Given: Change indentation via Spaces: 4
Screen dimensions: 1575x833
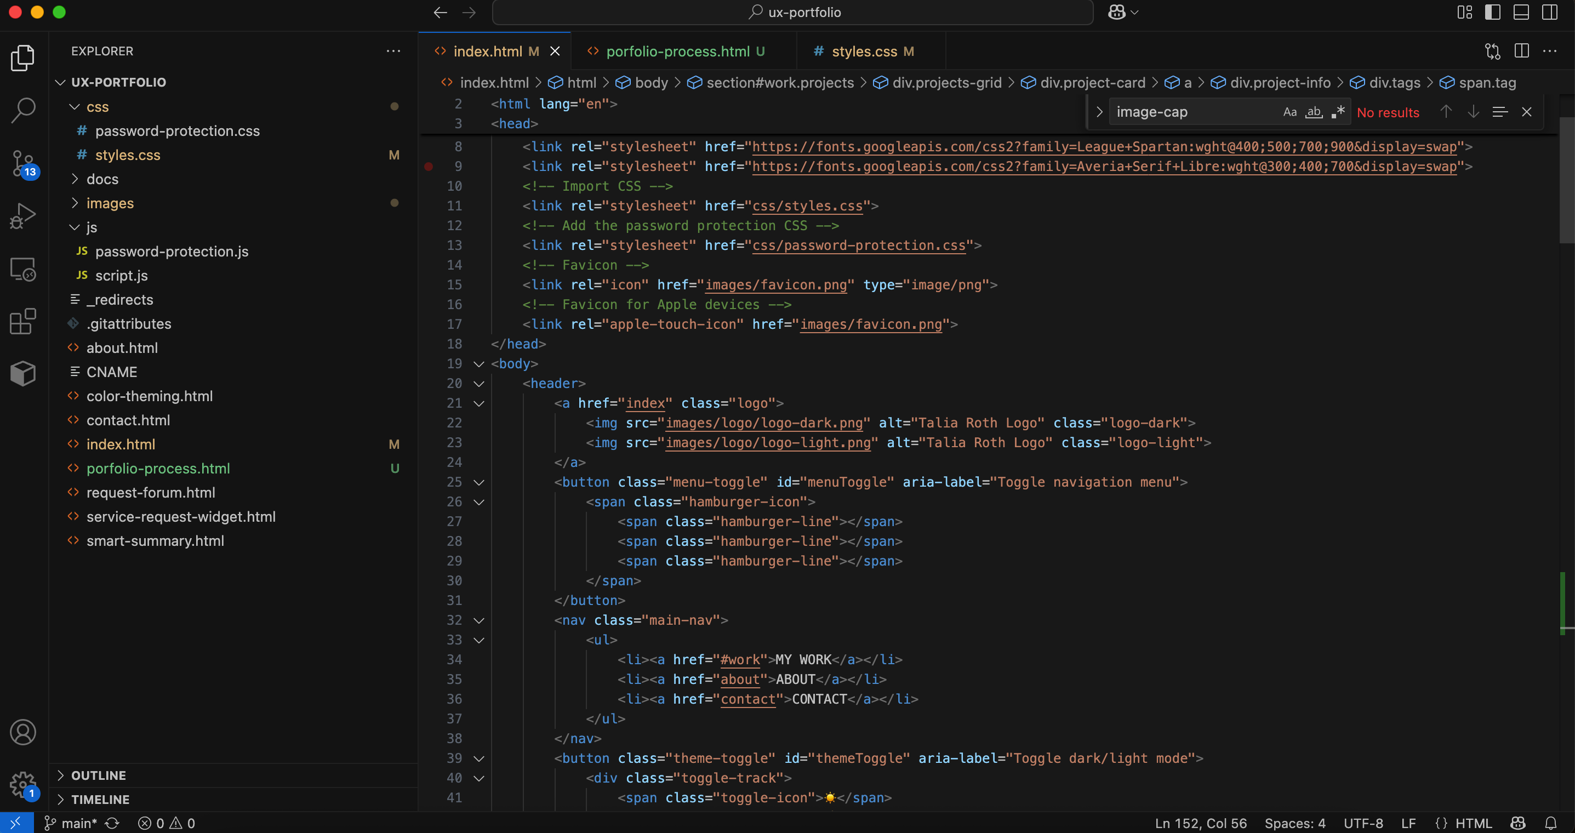Looking at the screenshot, I should click(x=1295, y=823).
